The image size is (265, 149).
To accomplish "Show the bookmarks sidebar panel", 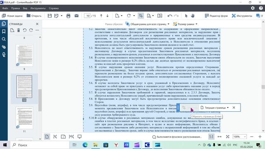I will pyautogui.click(x=4, y=31).
